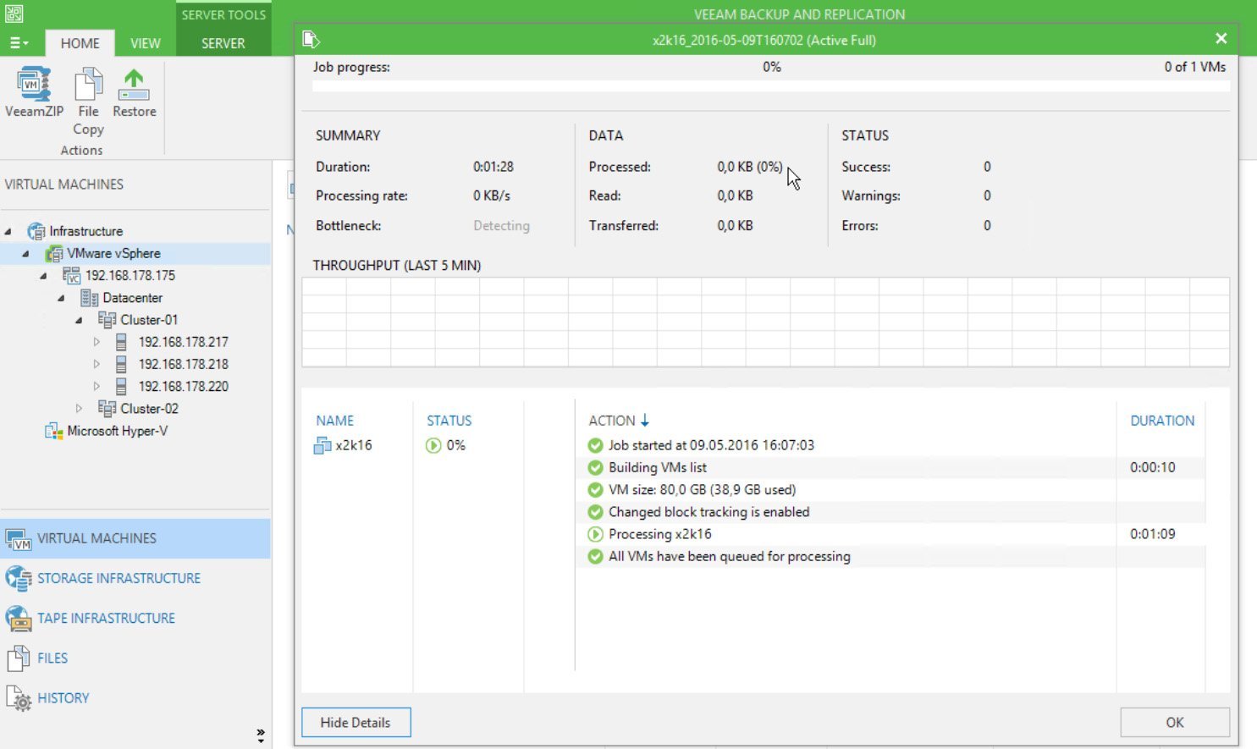This screenshot has height=749, width=1257.
Task: Open the main application menu dropdown
Action: point(19,43)
